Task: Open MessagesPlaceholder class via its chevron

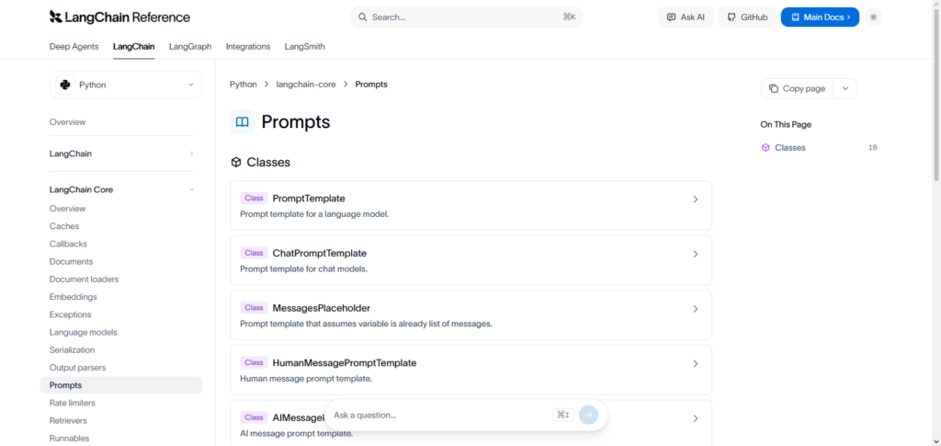Action: pos(696,309)
